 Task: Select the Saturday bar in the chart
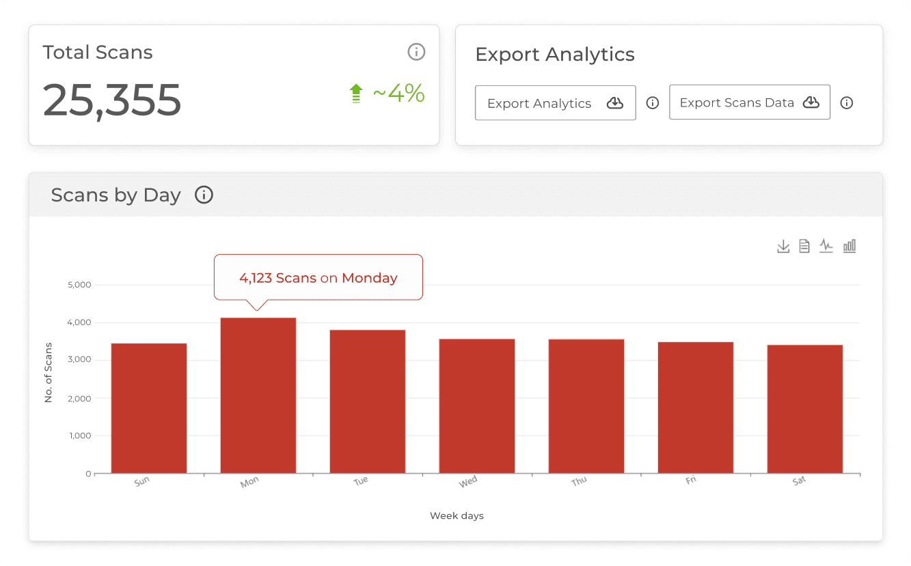tap(805, 408)
